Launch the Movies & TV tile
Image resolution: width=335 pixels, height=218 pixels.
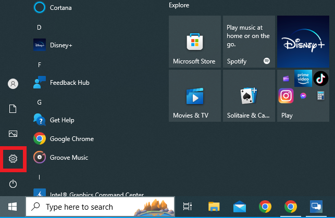point(194,96)
